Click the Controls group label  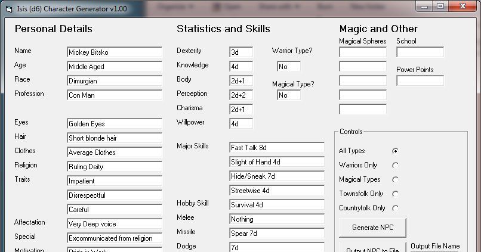coord(351,132)
